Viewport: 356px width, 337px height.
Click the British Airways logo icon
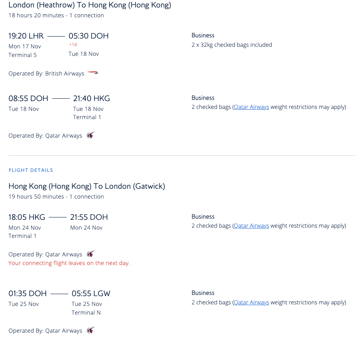(x=92, y=73)
